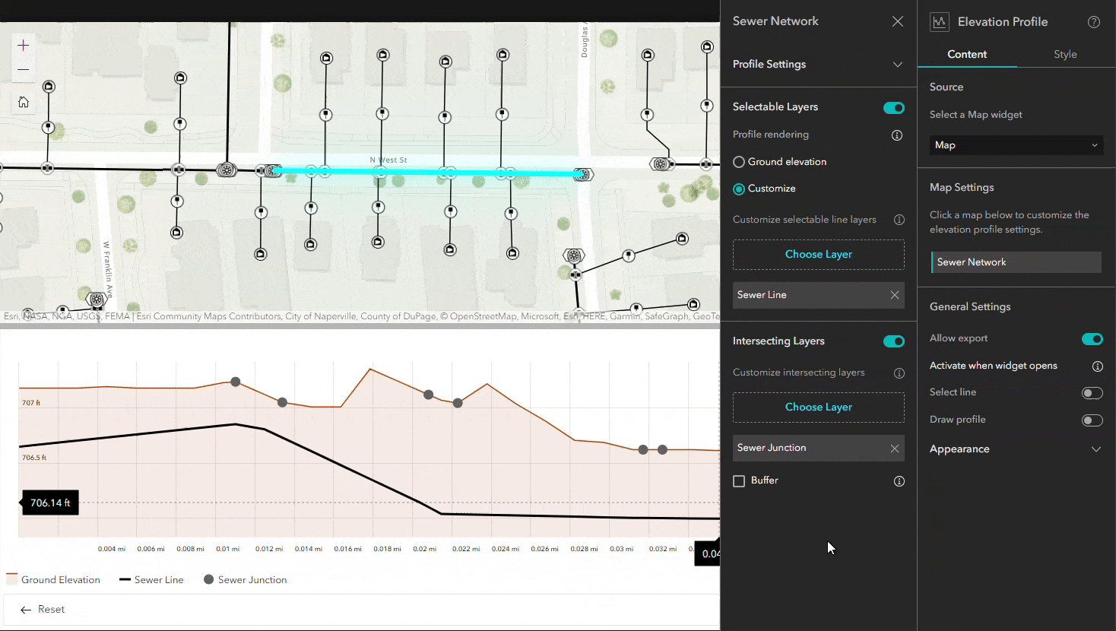Turn off the Allow export toggle

[1092, 338]
